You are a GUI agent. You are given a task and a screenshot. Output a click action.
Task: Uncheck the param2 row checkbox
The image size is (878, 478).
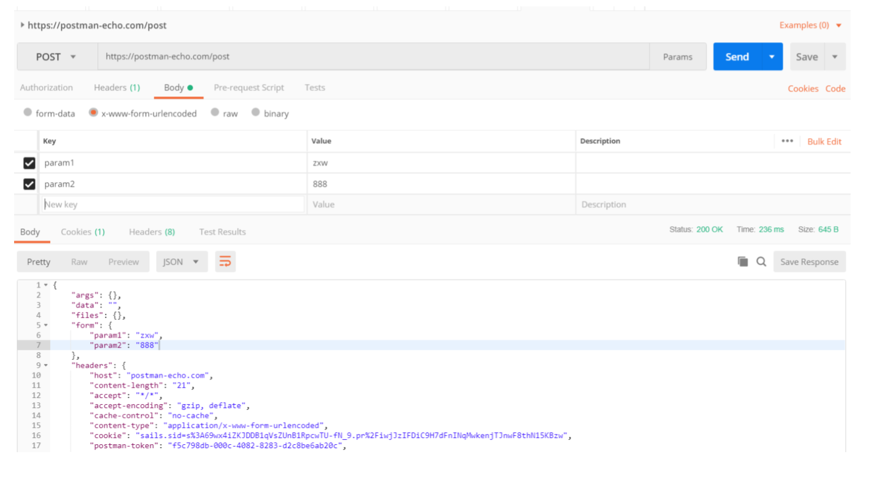(x=29, y=184)
